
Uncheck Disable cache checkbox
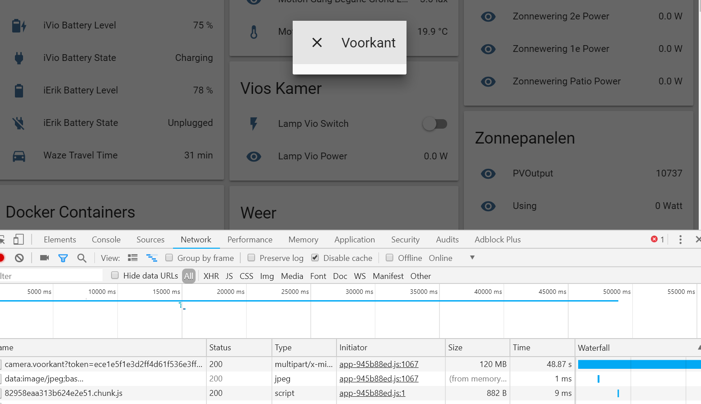[315, 257]
